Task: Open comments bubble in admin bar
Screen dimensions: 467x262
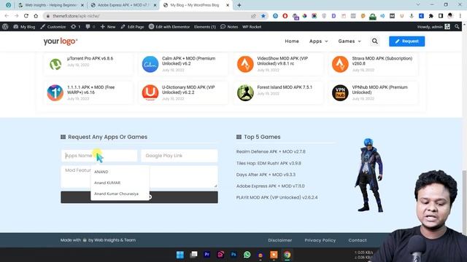Action: (90, 27)
